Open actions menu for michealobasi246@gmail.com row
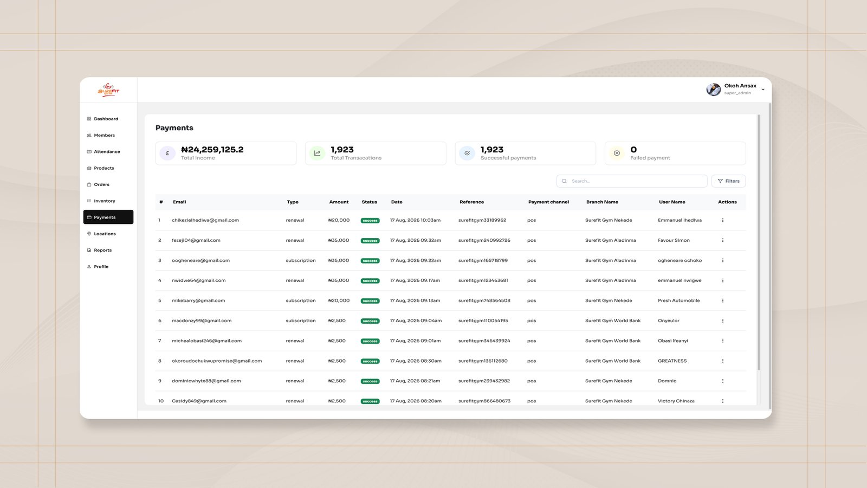Viewport: 867px width, 488px height. pos(722,341)
